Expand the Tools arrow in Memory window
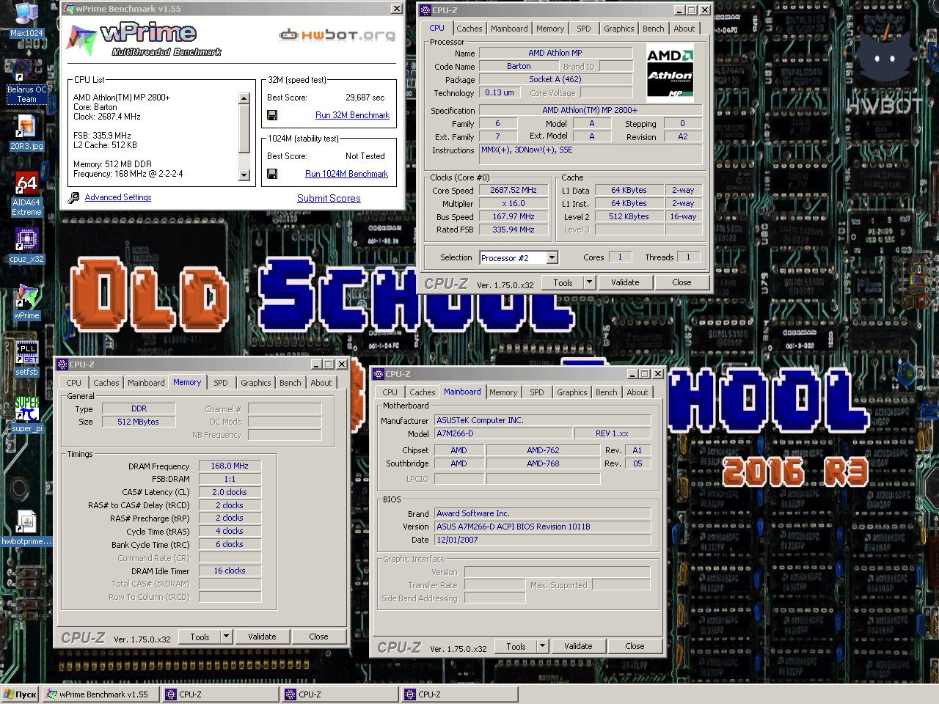 pyautogui.click(x=227, y=637)
